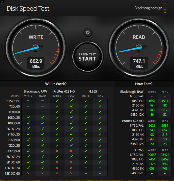Click the How Fast? heading
Image resolution: width=174 pixels, height=181 pixels.
point(144,84)
